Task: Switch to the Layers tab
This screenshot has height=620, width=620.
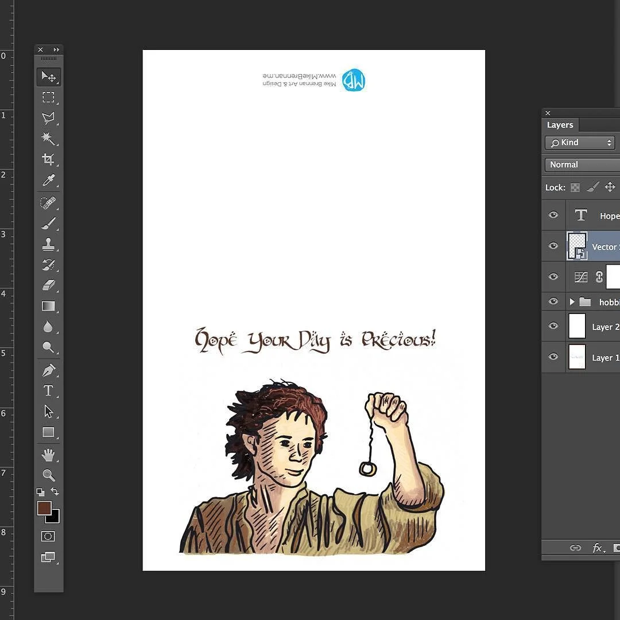Action: [x=560, y=125]
